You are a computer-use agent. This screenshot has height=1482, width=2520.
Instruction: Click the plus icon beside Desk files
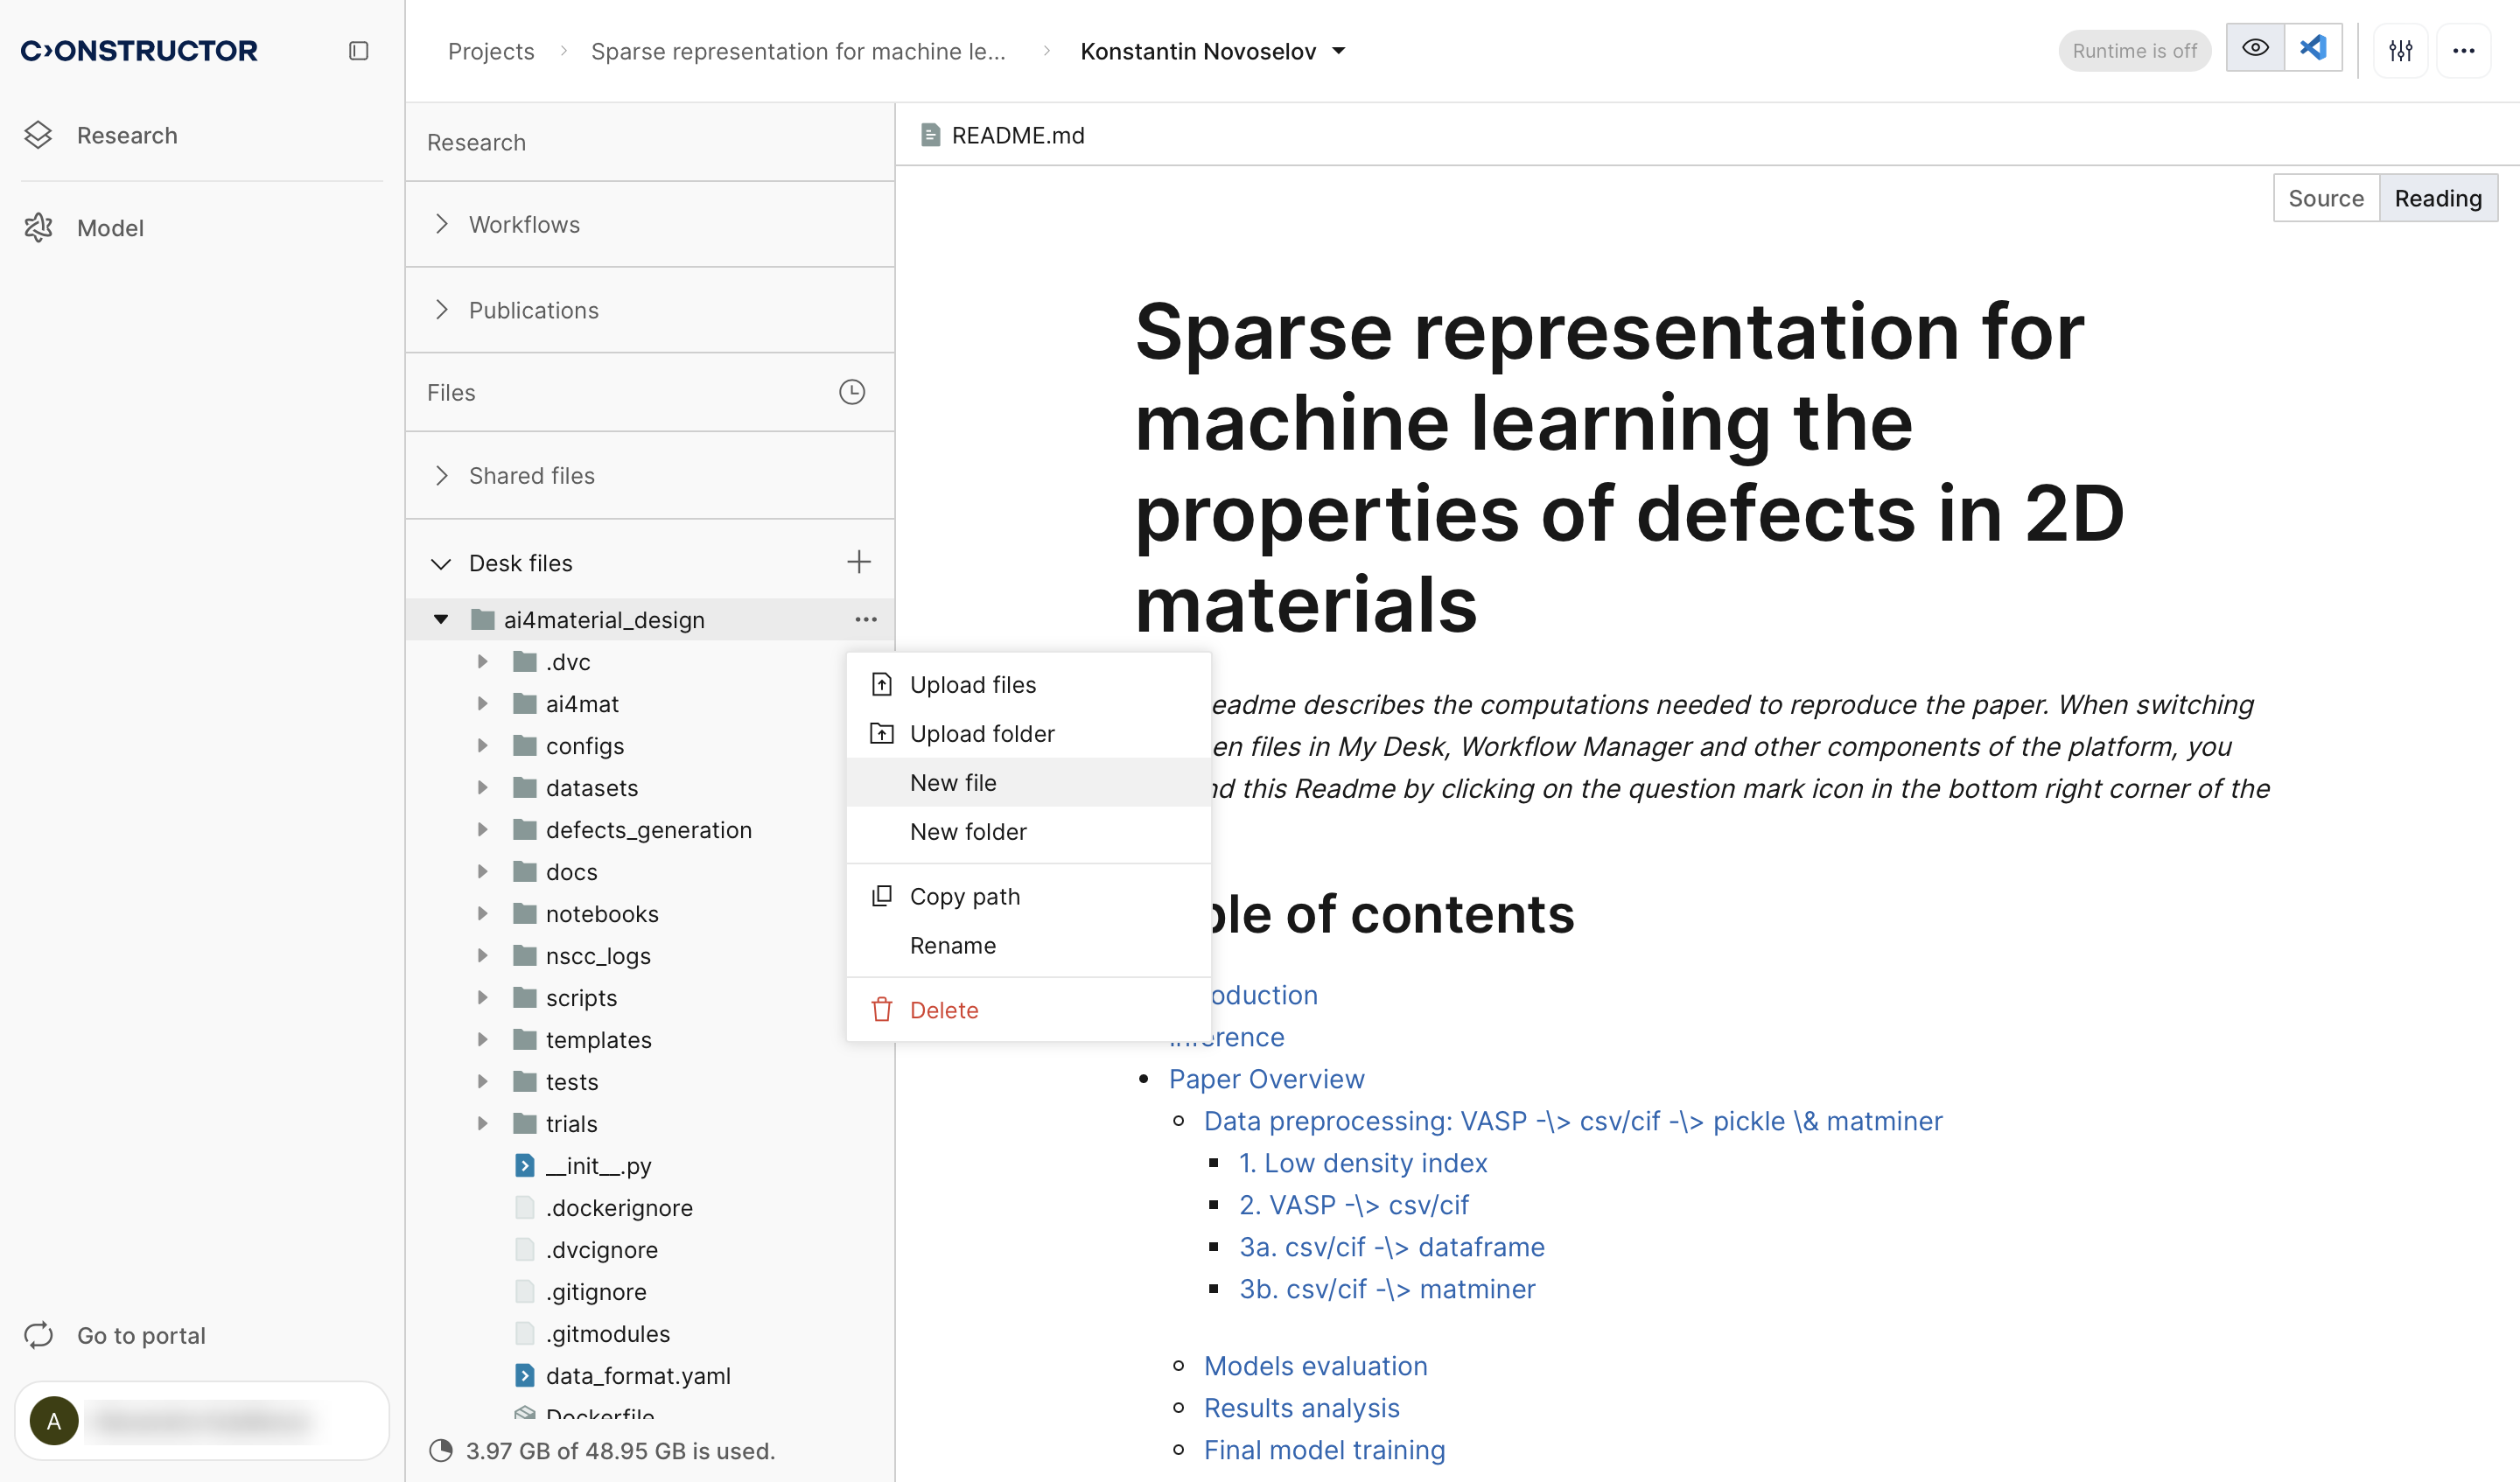[x=858, y=562]
